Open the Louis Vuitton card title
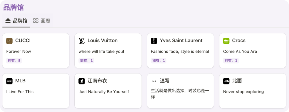 [x=102, y=41]
